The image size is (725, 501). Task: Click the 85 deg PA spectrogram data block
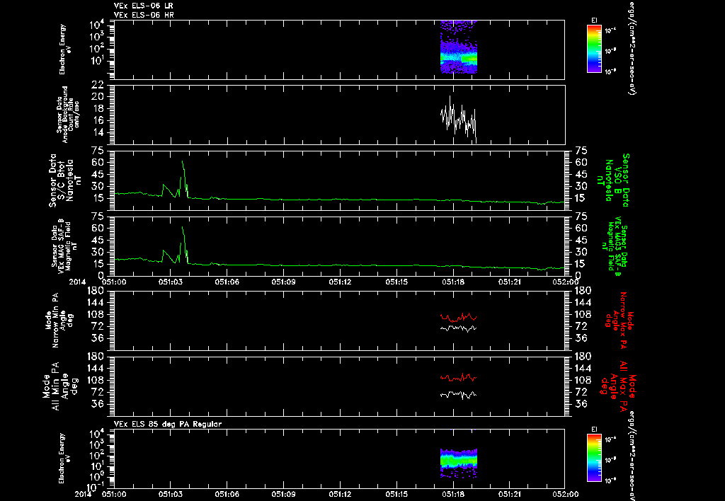(x=458, y=463)
